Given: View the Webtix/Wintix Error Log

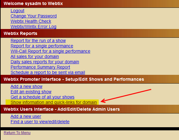Looking at the screenshot, I should (33, 27).
